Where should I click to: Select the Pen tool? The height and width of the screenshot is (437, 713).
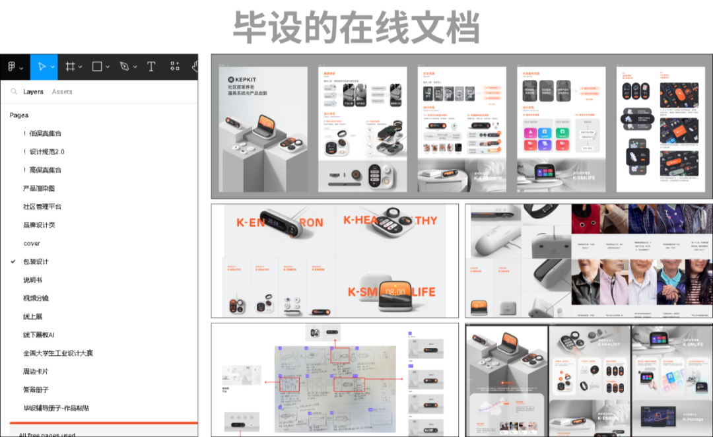(x=124, y=67)
